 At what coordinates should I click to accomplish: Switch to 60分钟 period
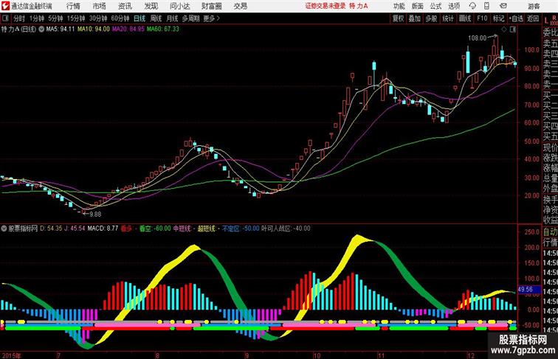pyautogui.click(x=120, y=18)
